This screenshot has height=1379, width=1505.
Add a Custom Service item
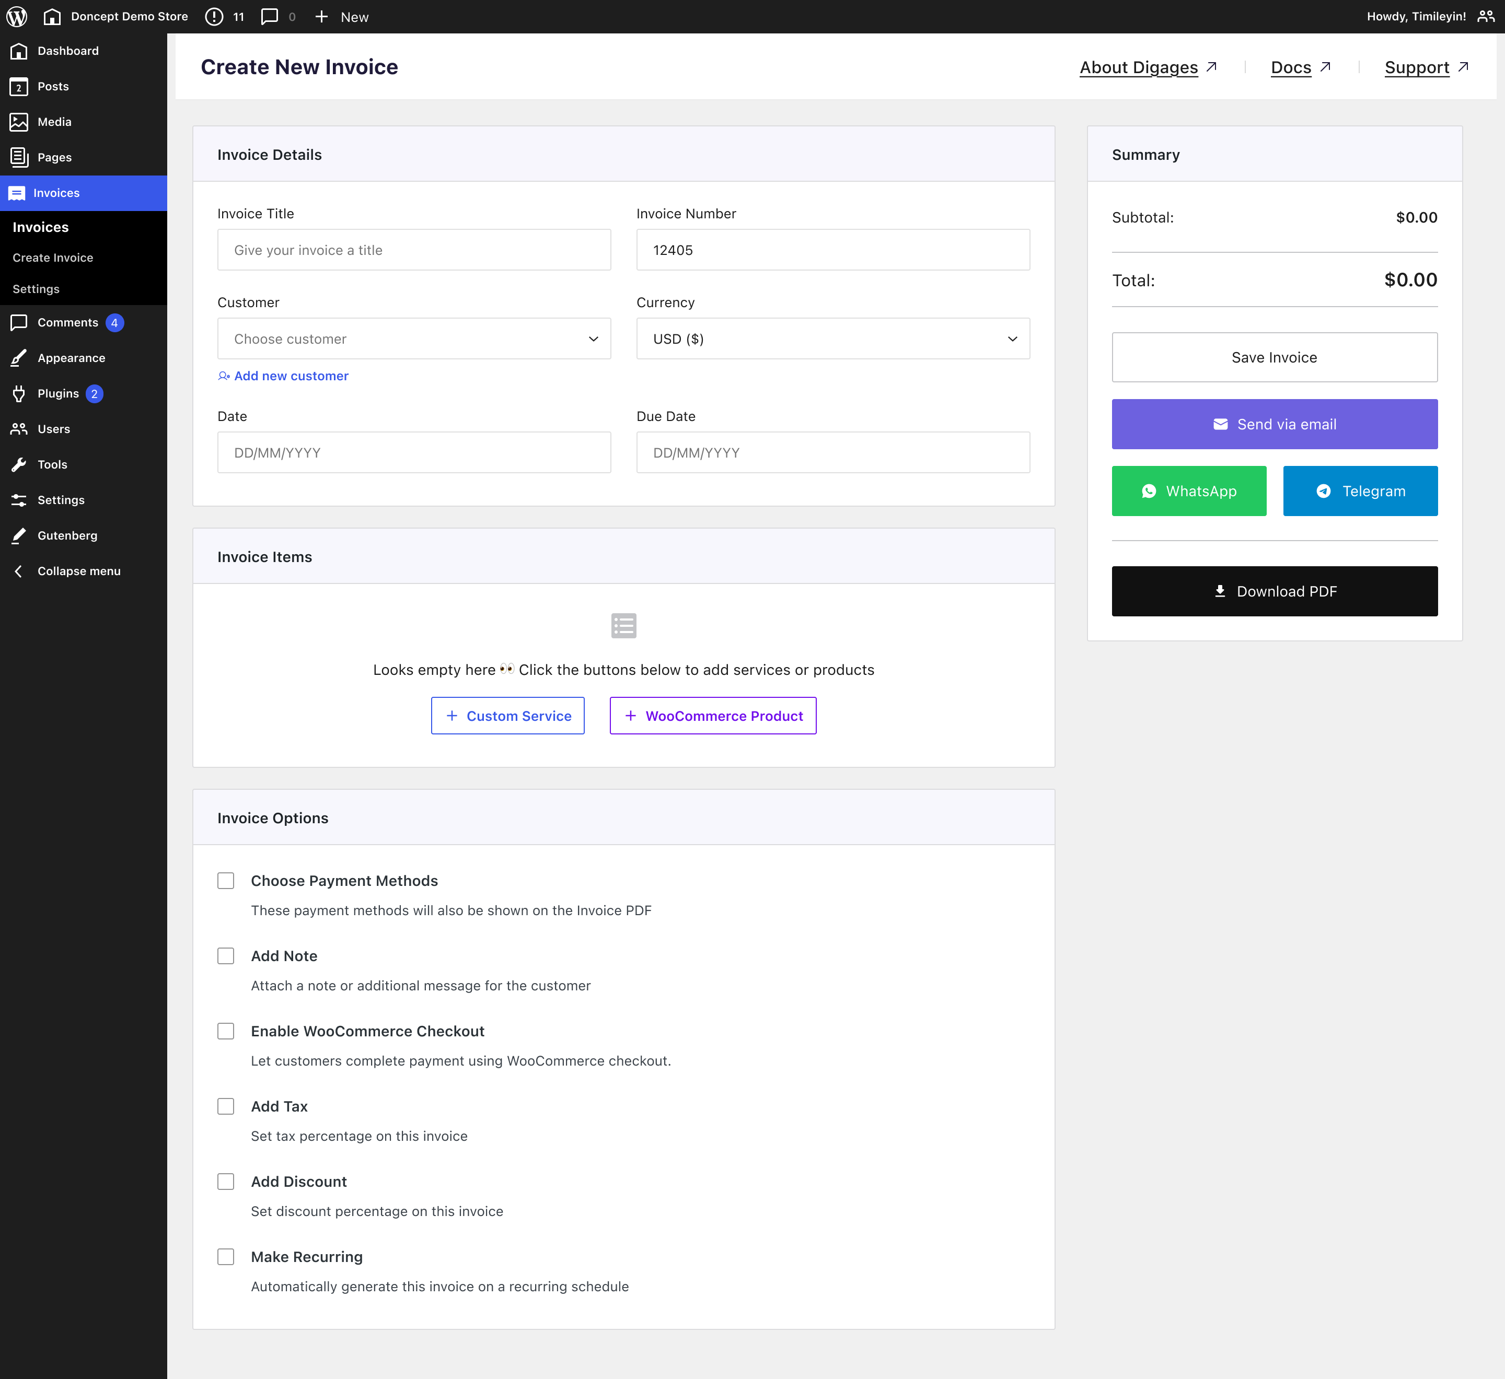(507, 716)
